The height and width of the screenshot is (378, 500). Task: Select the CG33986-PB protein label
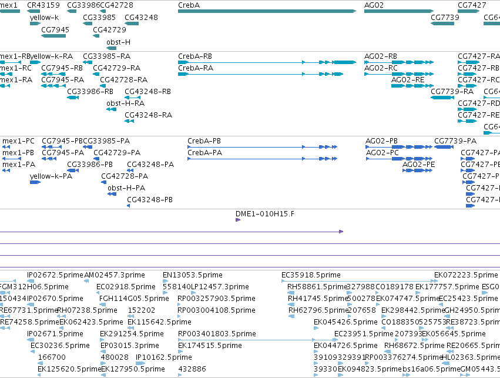[x=90, y=165]
